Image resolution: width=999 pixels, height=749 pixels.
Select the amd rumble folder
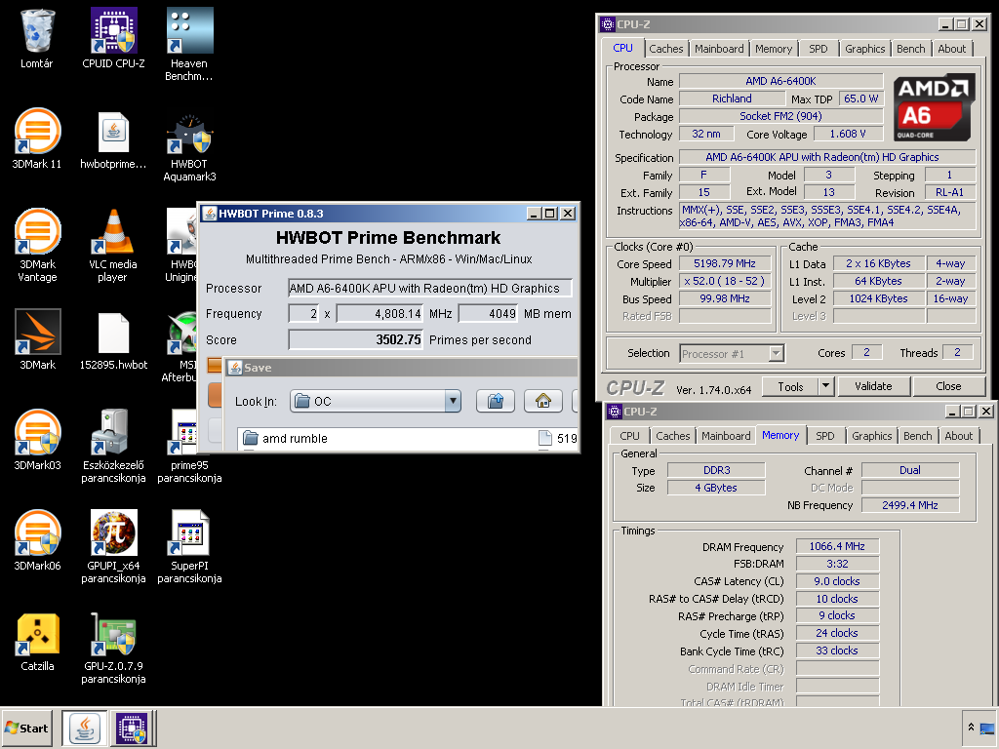click(x=286, y=438)
